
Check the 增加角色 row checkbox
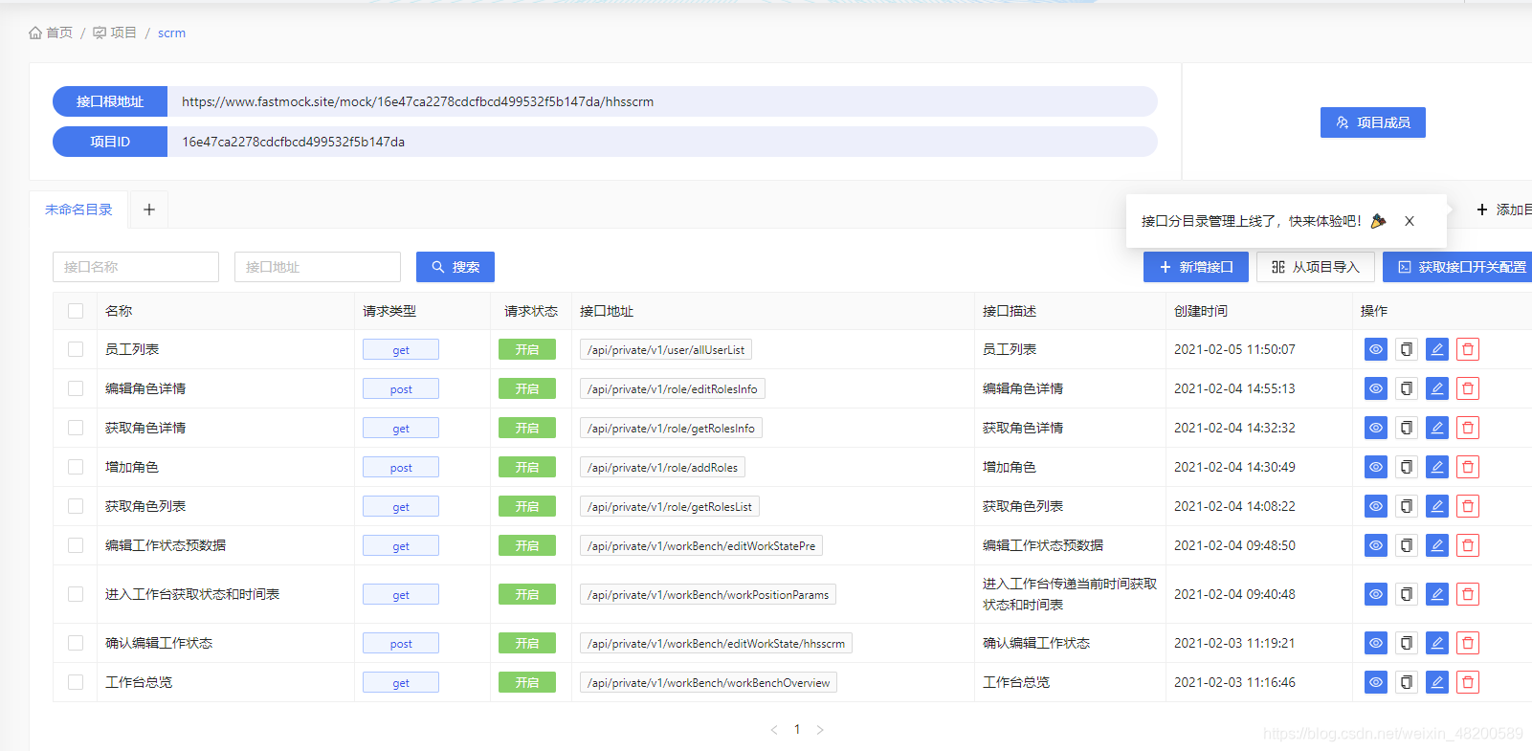click(x=76, y=467)
